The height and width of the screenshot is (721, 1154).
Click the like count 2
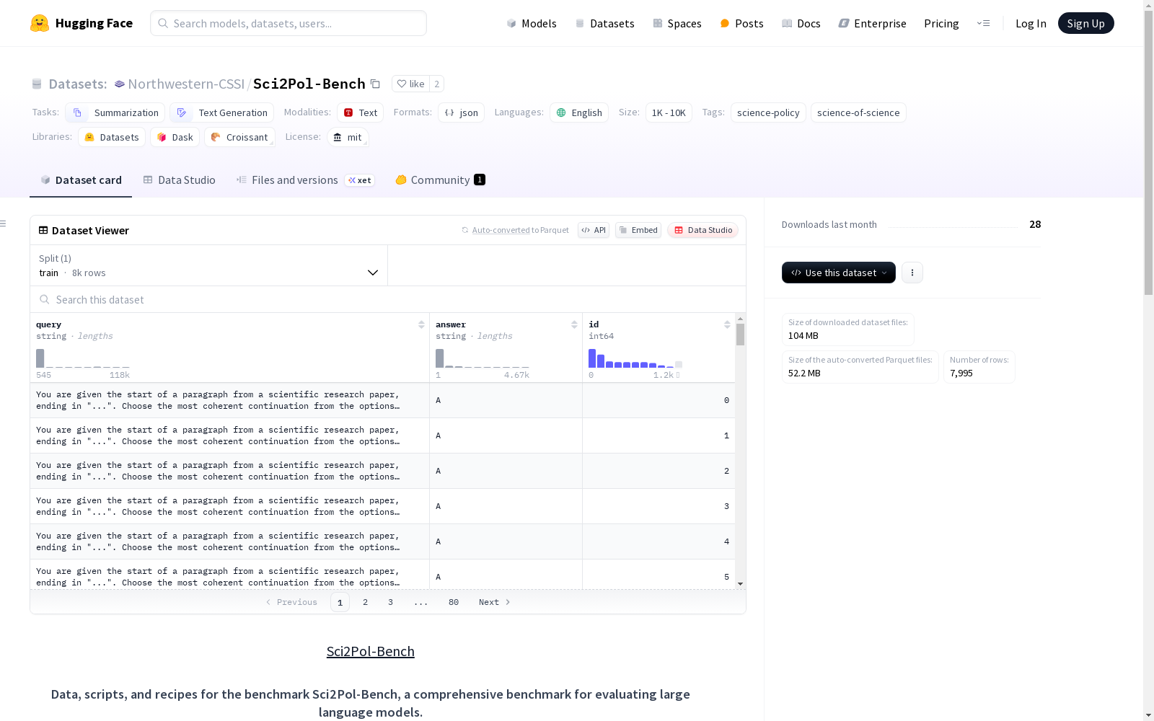(436, 84)
